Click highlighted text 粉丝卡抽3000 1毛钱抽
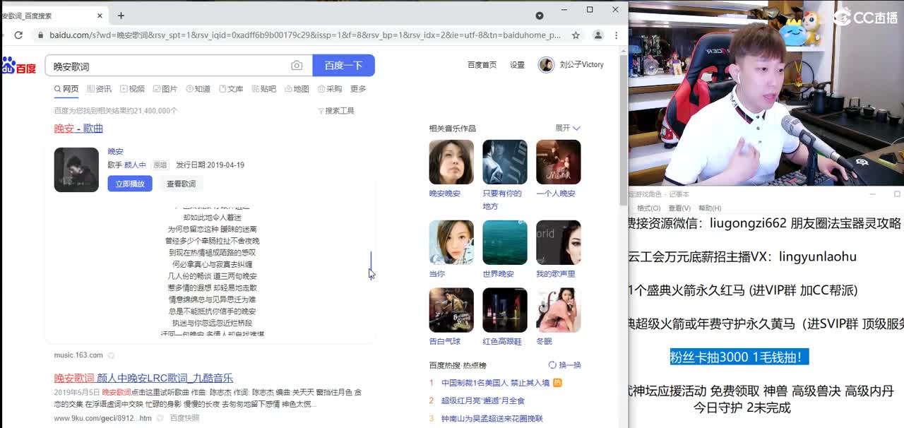Screen dimensions: 904x428 pyautogui.click(x=739, y=357)
